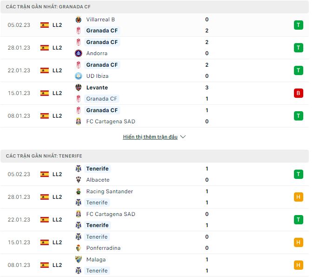Click the green T badge for Villarreal B match

tap(298, 25)
